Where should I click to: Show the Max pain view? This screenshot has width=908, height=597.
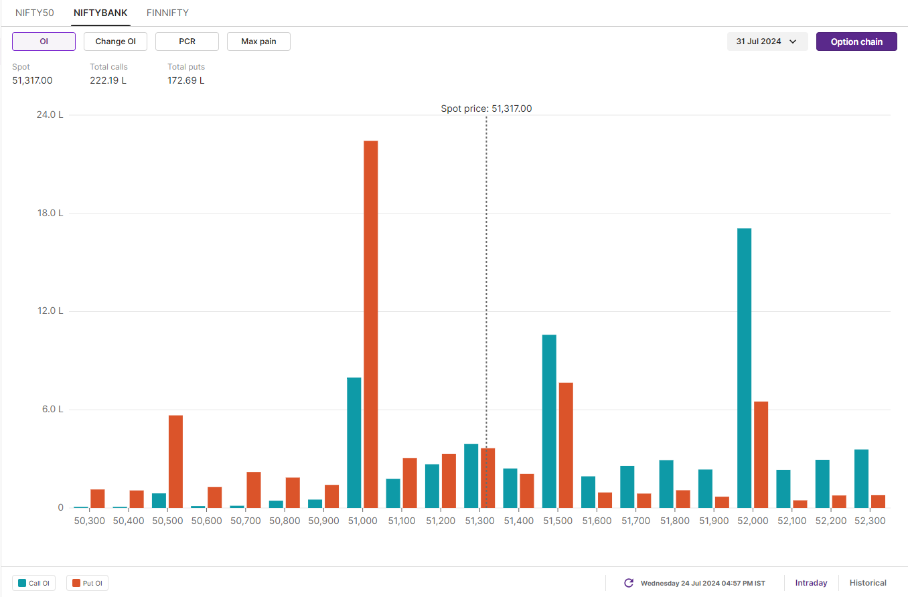pyautogui.click(x=258, y=41)
